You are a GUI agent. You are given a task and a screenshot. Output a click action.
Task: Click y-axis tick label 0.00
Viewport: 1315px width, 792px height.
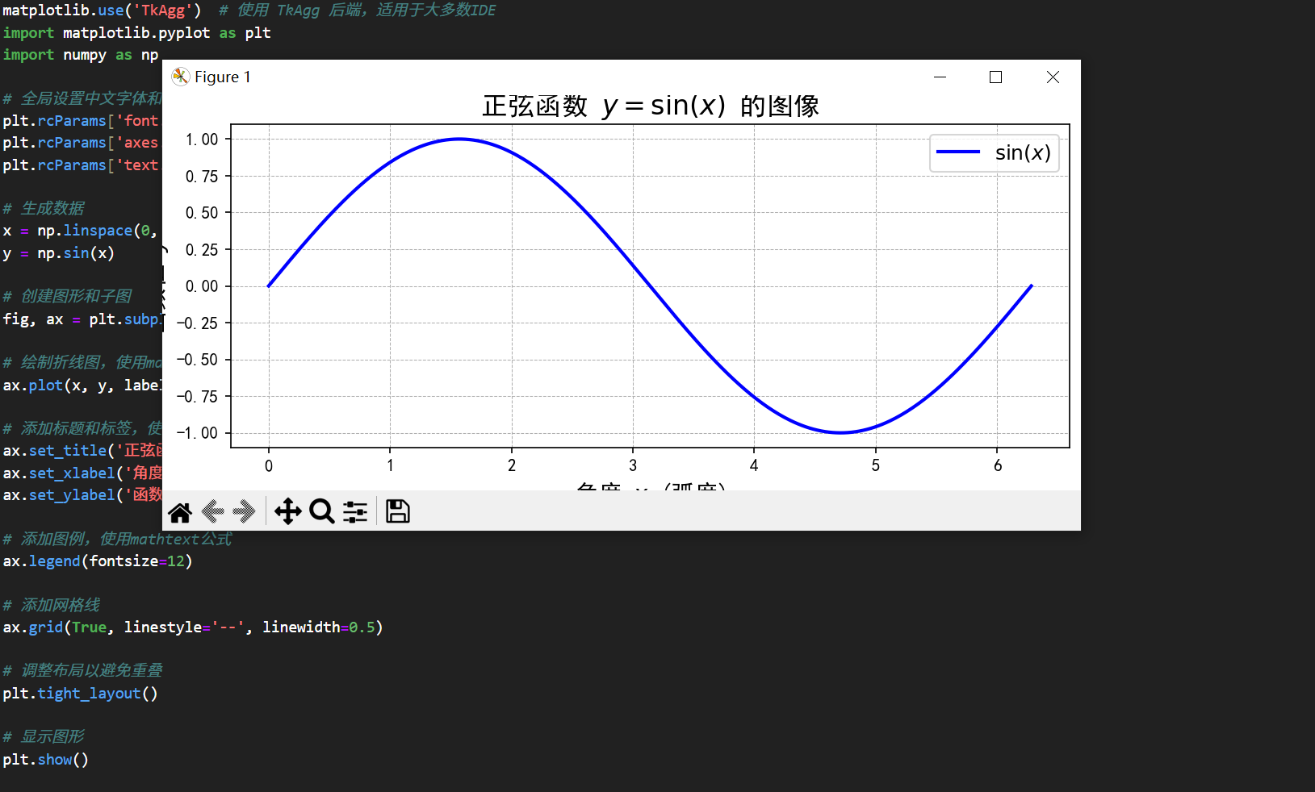202,286
